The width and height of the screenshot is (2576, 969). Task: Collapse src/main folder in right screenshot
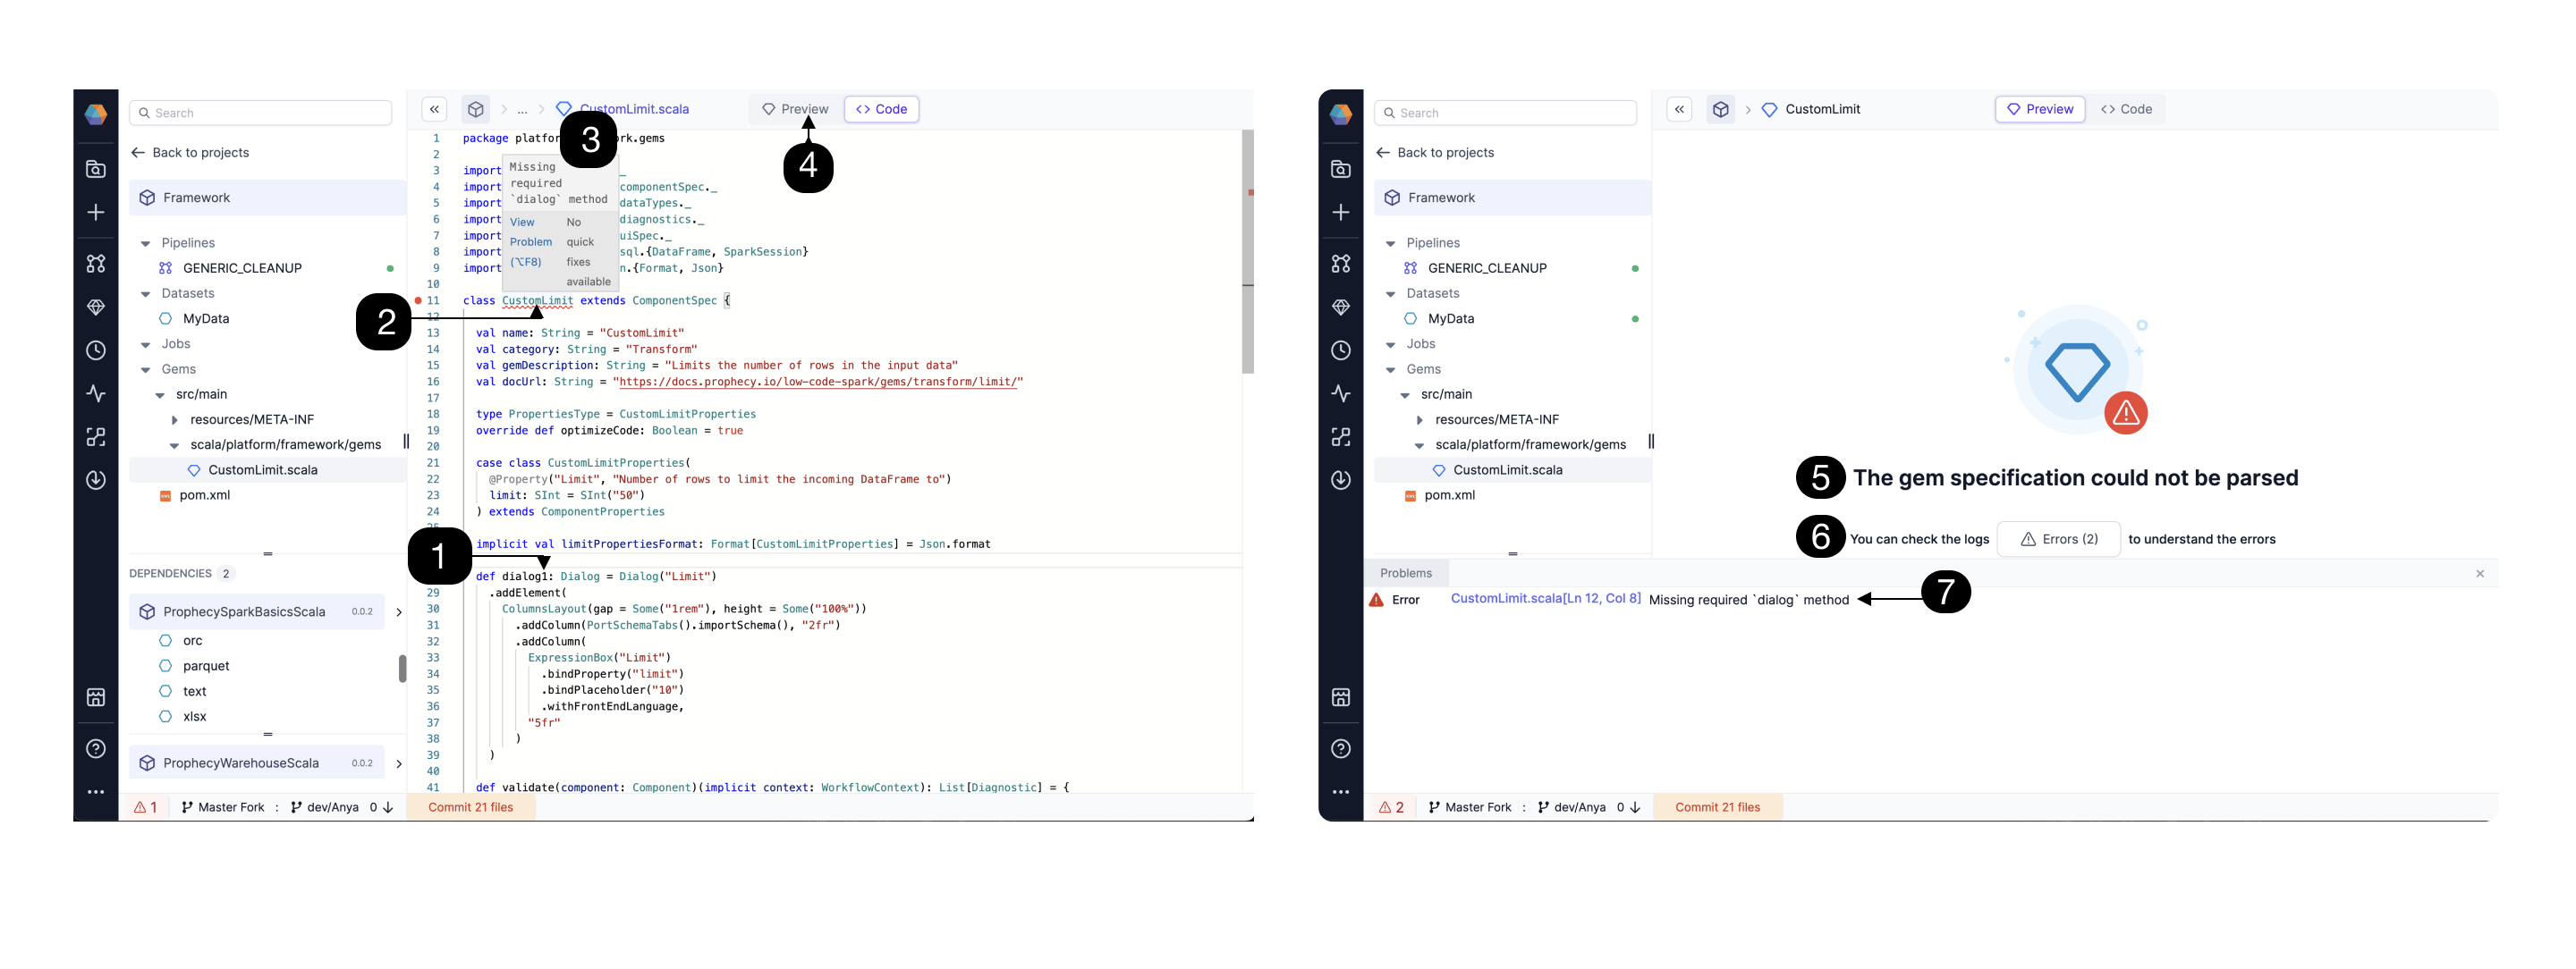(1405, 394)
